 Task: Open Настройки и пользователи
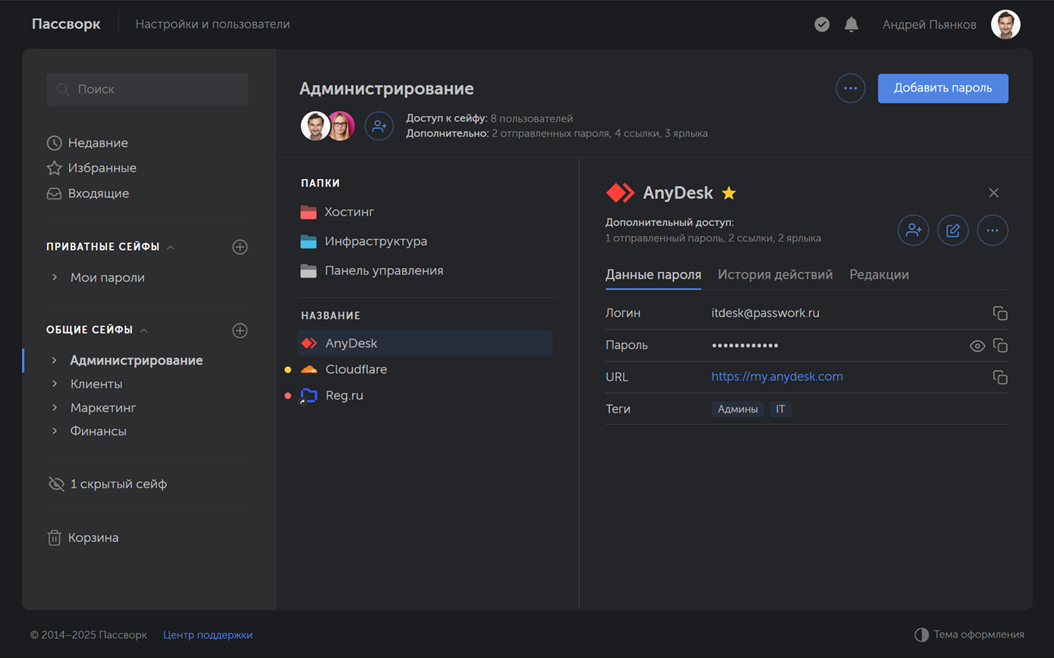pyautogui.click(x=212, y=24)
